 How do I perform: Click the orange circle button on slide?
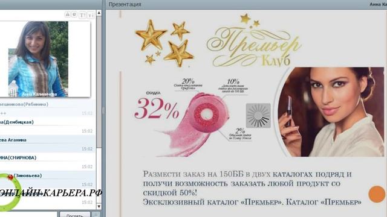(377, 194)
